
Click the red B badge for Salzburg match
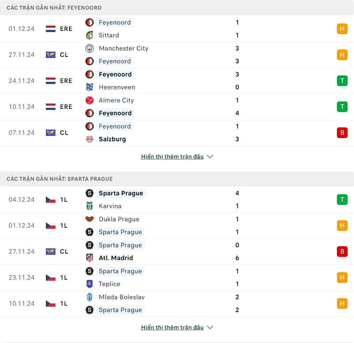click(x=342, y=133)
